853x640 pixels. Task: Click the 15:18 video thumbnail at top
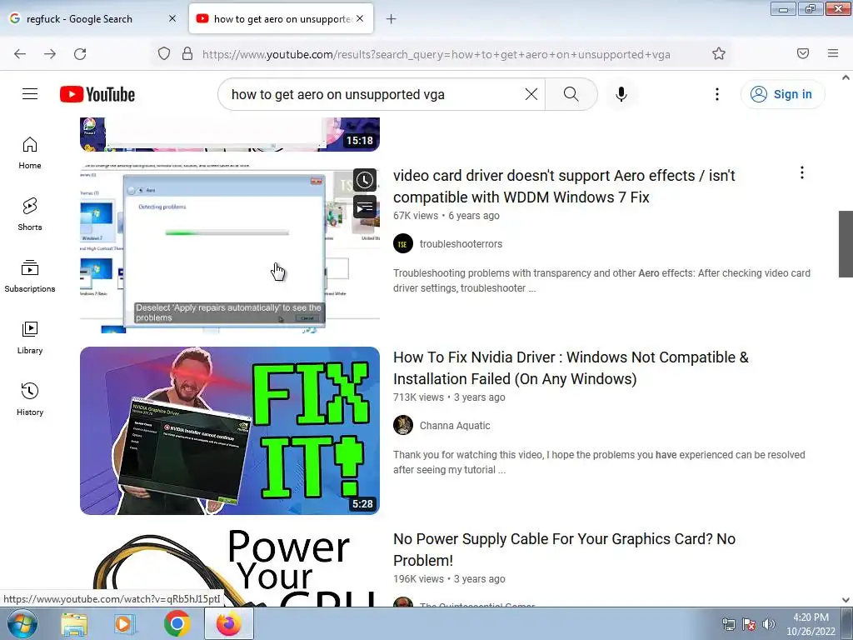(230, 134)
